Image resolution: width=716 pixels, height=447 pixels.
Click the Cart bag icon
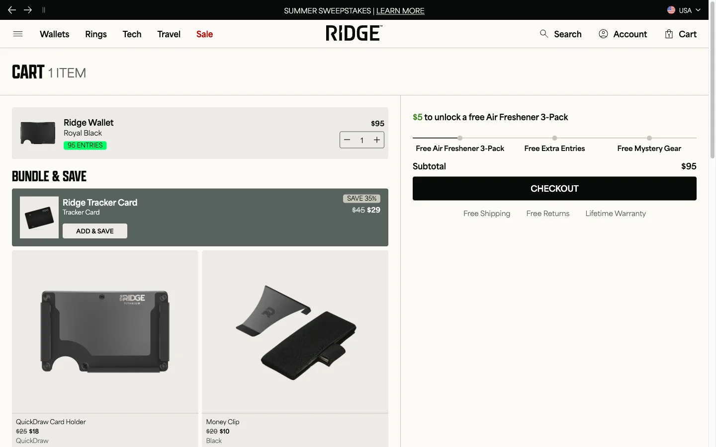pyautogui.click(x=669, y=34)
